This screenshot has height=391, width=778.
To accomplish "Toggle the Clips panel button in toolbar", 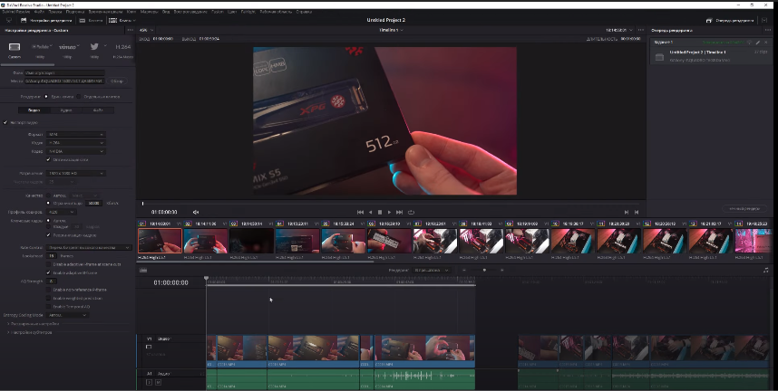I will click(122, 20).
